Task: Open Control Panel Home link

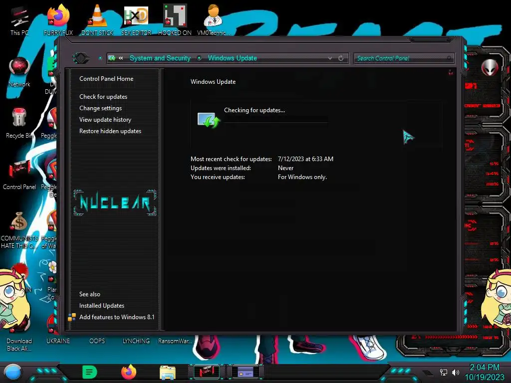Action: coord(106,78)
